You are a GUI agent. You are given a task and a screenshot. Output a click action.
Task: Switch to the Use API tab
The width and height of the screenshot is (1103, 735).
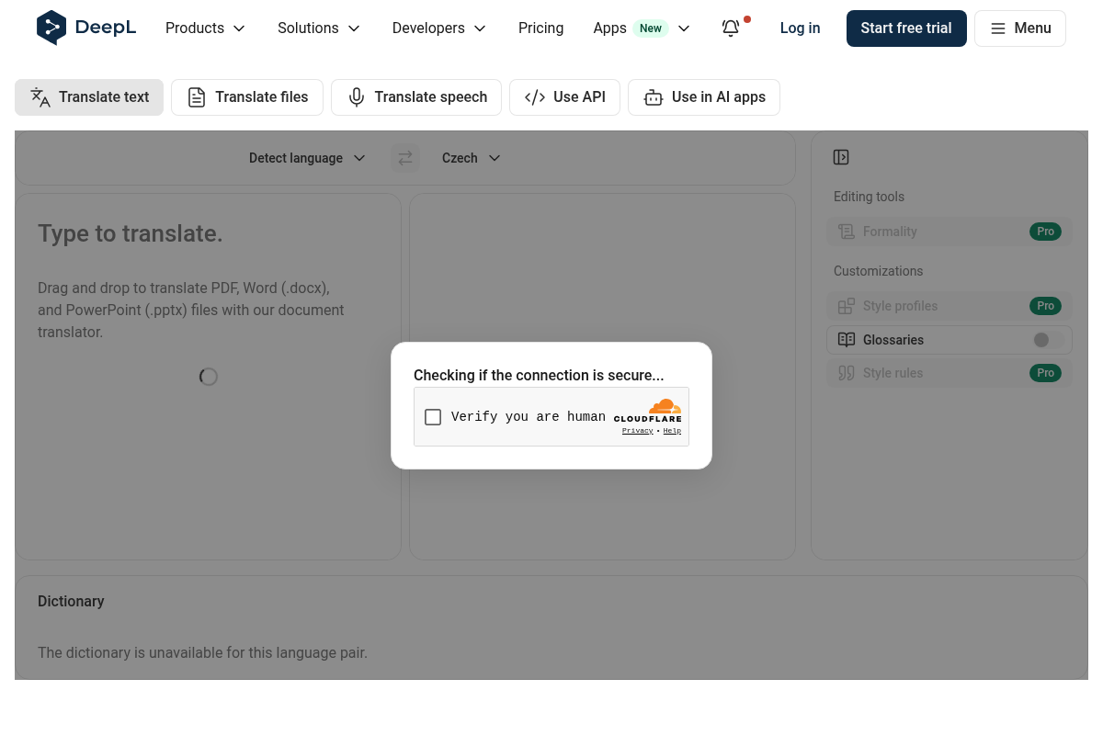[x=564, y=97]
